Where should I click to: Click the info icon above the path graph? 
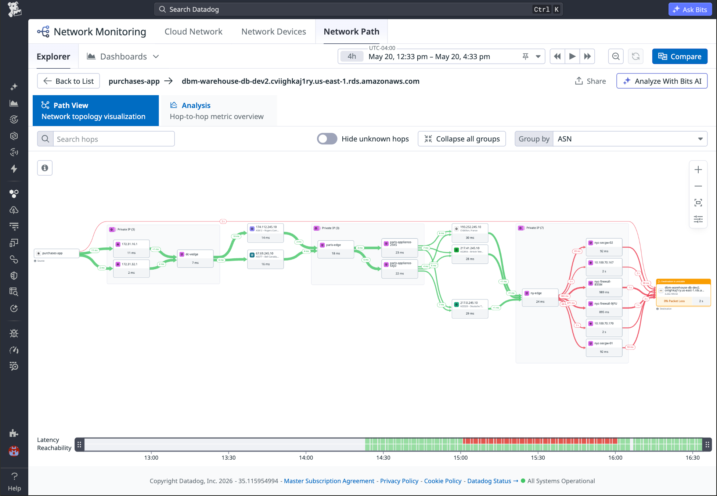point(45,168)
